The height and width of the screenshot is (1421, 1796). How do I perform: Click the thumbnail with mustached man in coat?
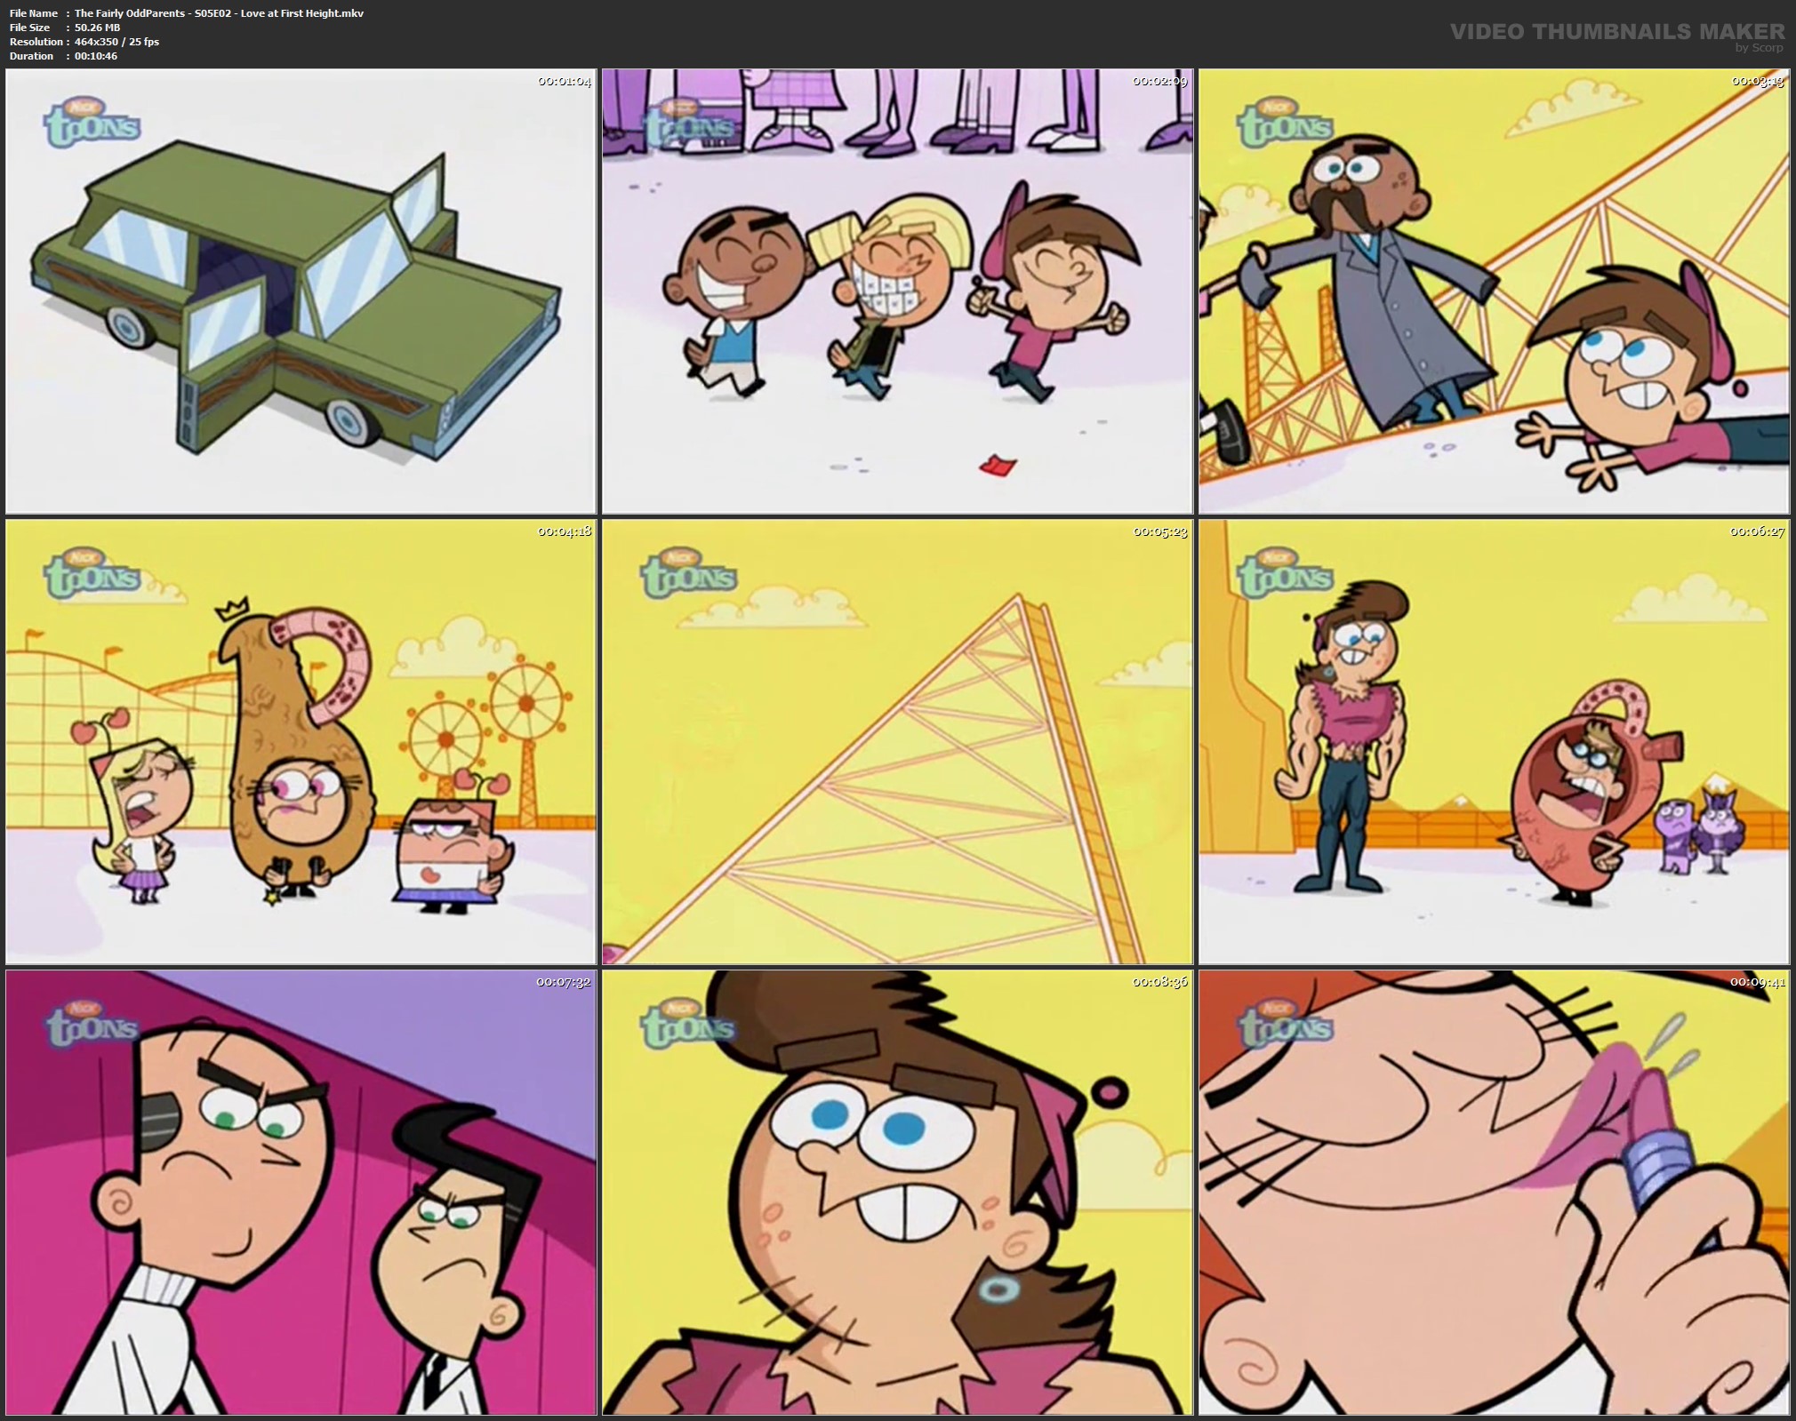click(1494, 291)
